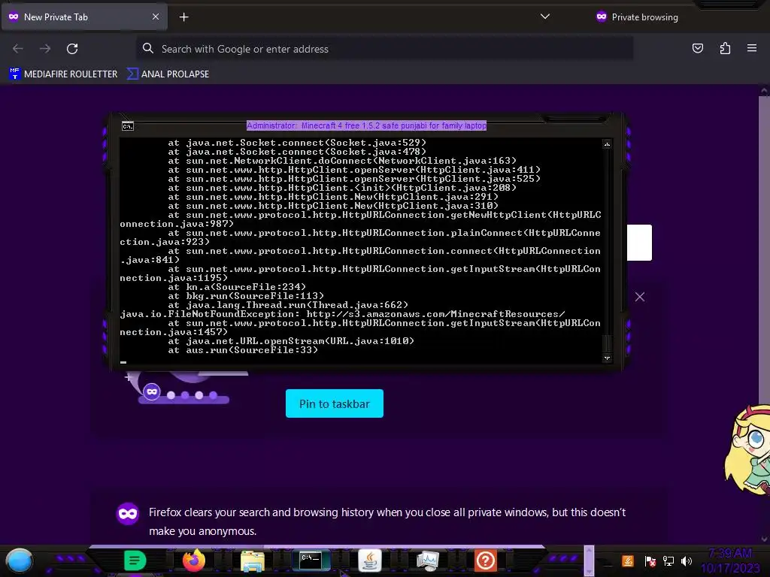Switch to Command Prompt taskbar icon
Viewport: 770px width, 577px height.
[x=311, y=560]
